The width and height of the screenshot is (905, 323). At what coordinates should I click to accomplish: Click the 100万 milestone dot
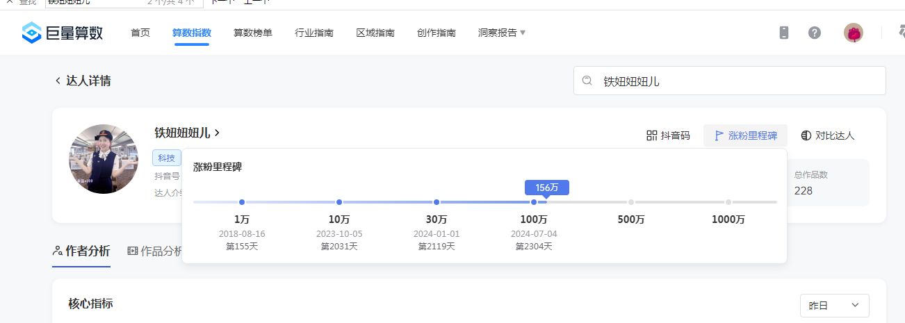click(x=534, y=202)
